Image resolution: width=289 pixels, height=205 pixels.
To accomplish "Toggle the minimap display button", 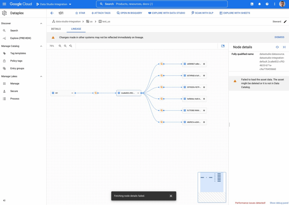I will click(x=223, y=46).
